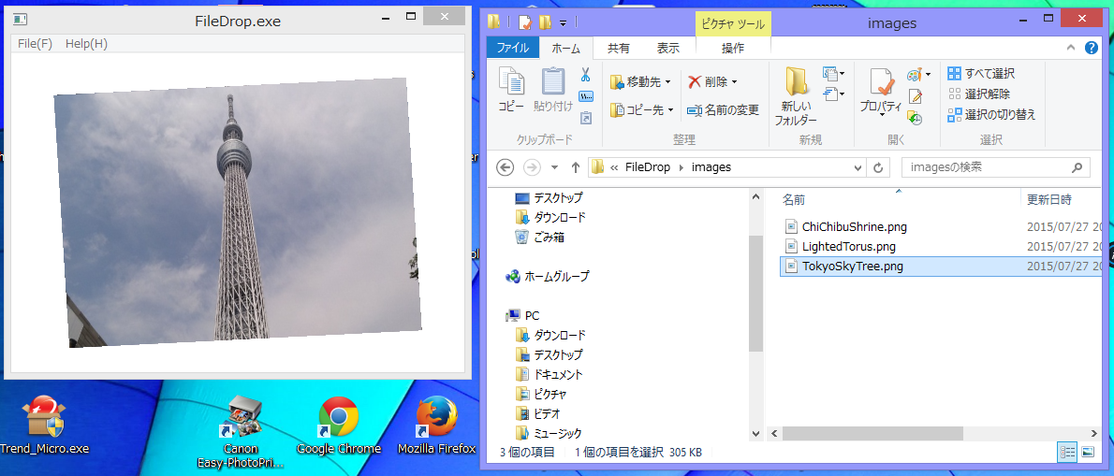Select ピクチャ under PC
Screen dimensions: 1114x476
point(541,395)
